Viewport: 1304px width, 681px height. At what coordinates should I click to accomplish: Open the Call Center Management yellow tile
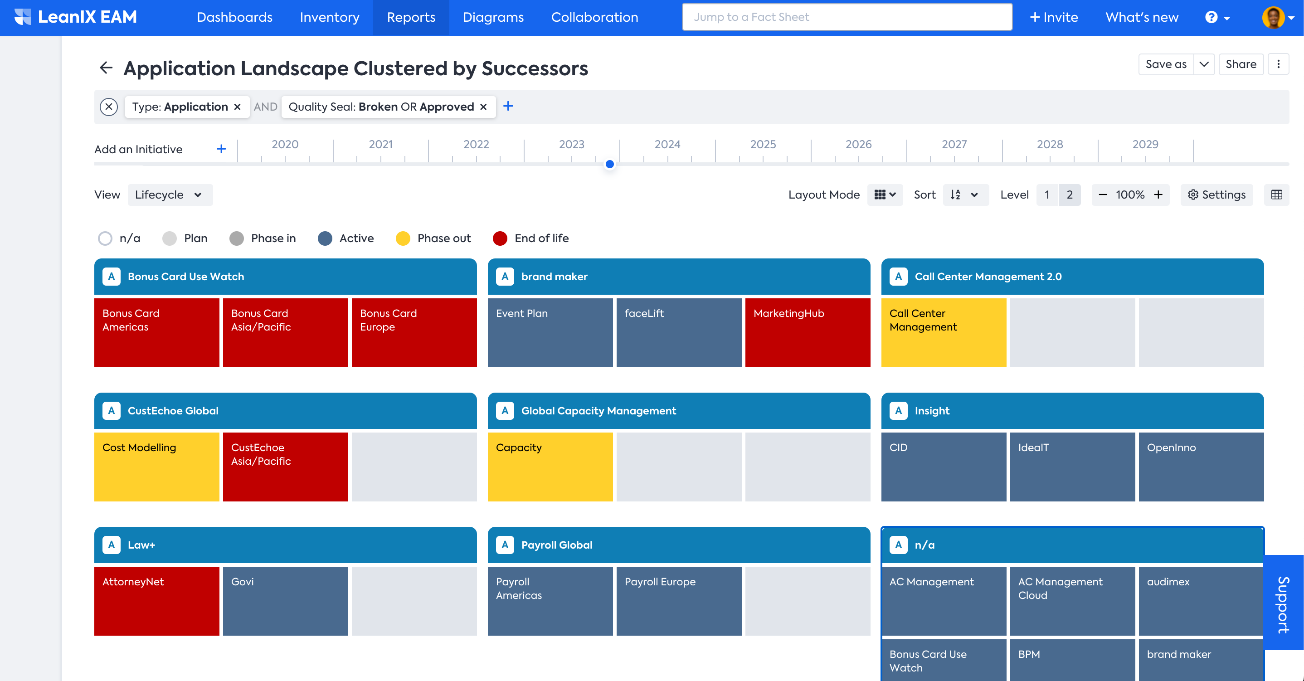(x=944, y=333)
